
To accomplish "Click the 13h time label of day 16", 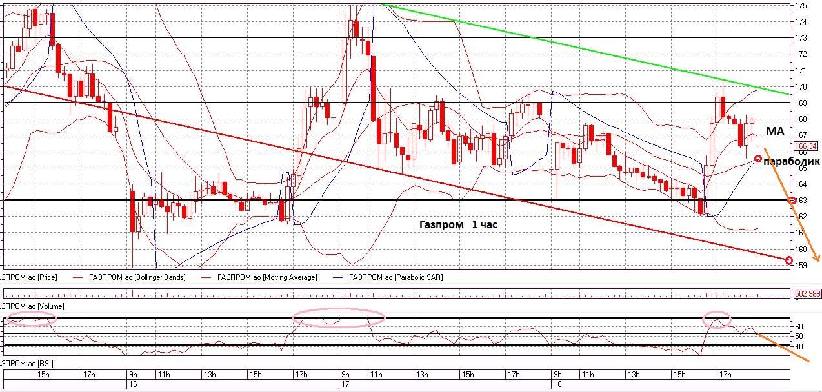I will 210,374.
